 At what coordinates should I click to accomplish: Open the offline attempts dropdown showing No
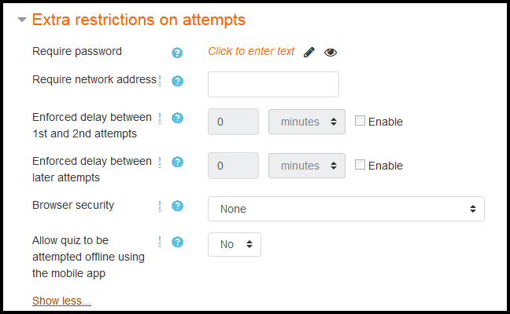click(x=235, y=244)
